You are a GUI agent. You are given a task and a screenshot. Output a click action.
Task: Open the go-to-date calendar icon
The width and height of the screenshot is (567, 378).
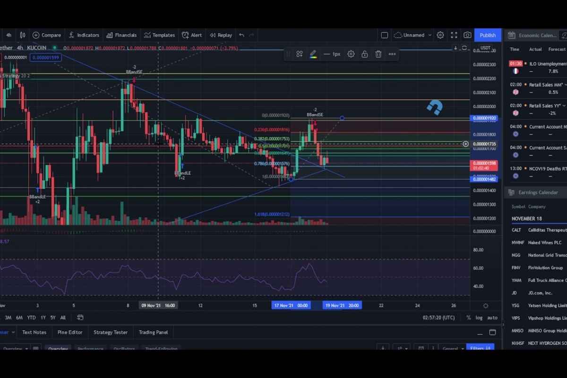pyautogui.click(x=80, y=318)
